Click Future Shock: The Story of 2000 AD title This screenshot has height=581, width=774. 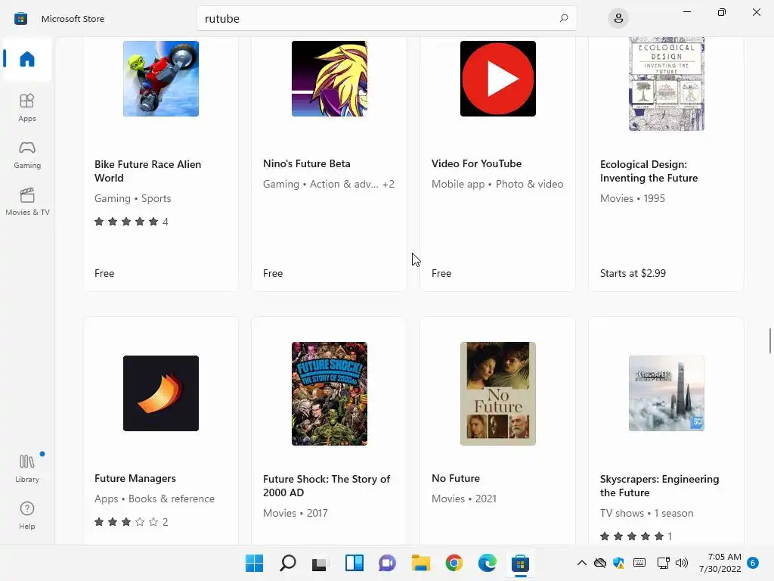coord(327,486)
